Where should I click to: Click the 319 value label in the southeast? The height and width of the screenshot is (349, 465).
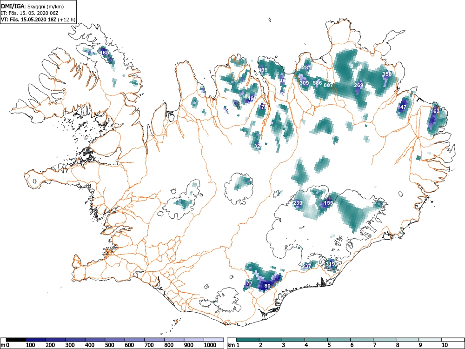[x=330, y=263]
